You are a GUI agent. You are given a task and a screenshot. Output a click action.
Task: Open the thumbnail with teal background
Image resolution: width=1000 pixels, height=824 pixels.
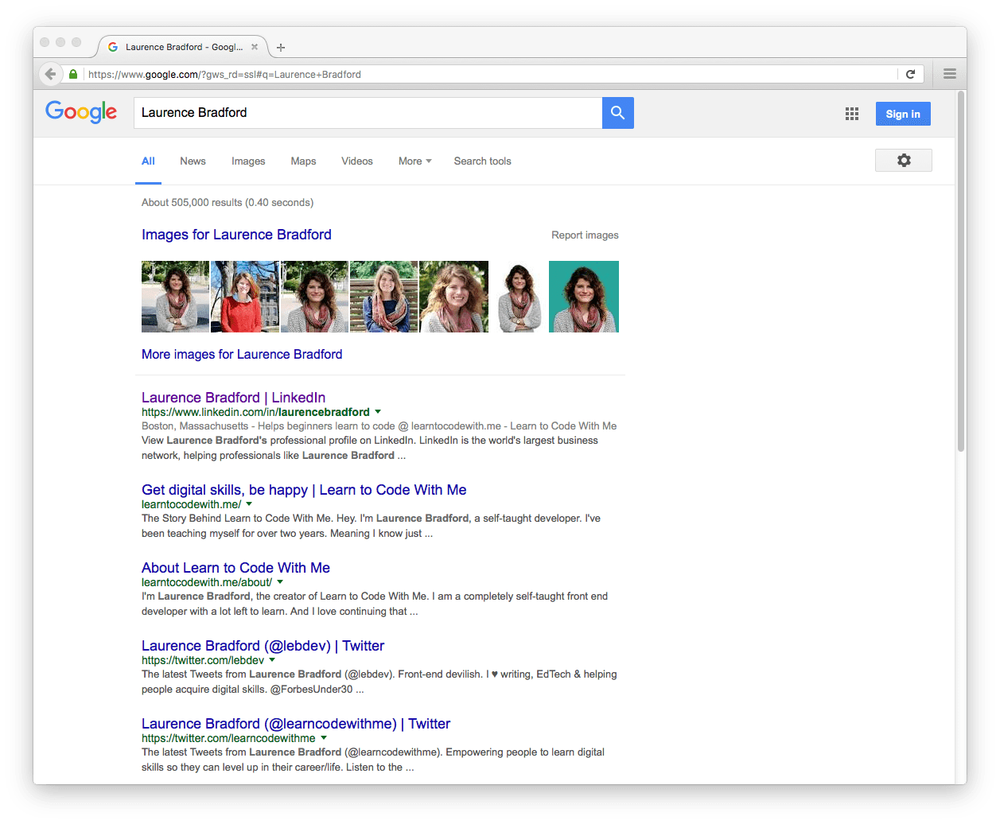(584, 297)
